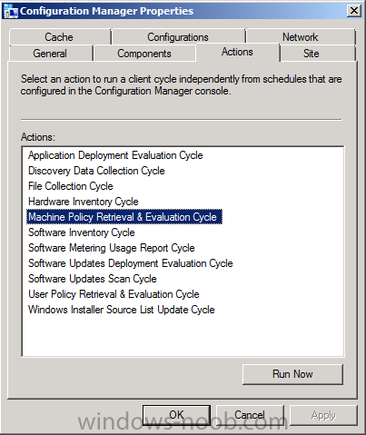Select User Policy Retrieval & Evaluation Cycle
The width and height of the screenshot is (366, 435).
[114, 294]
